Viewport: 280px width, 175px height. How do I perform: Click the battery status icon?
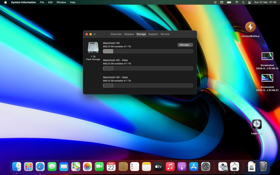(x=229, y=2)
